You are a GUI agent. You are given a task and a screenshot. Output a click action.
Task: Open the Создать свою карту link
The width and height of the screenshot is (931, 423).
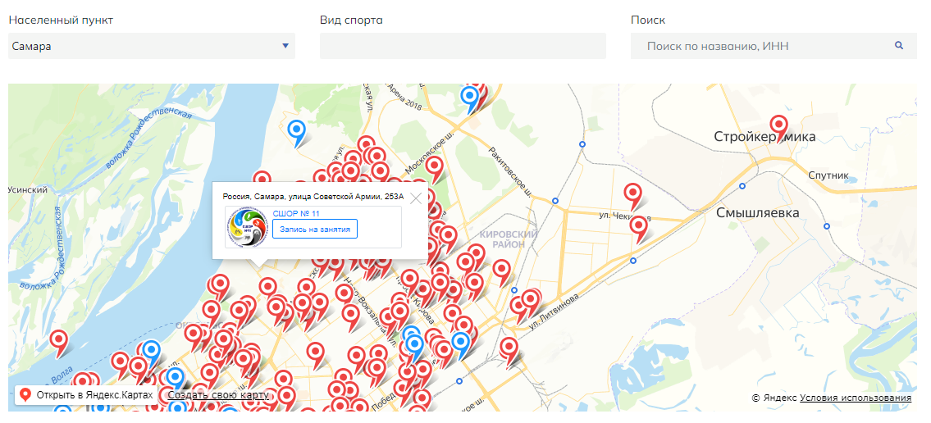218,395
